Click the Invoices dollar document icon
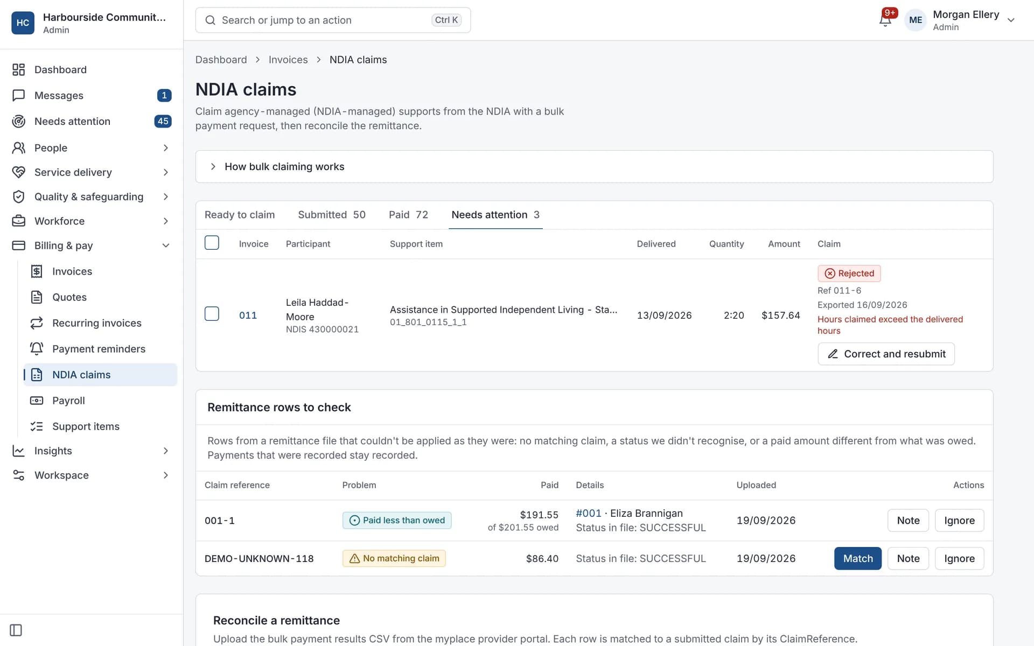This screenshot has height=646, width=1034. coord(37,271)
